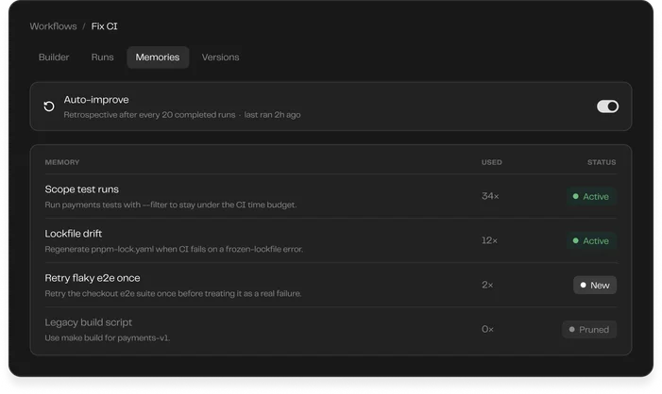Open the Lockfile drift memory

coord(331,240)
